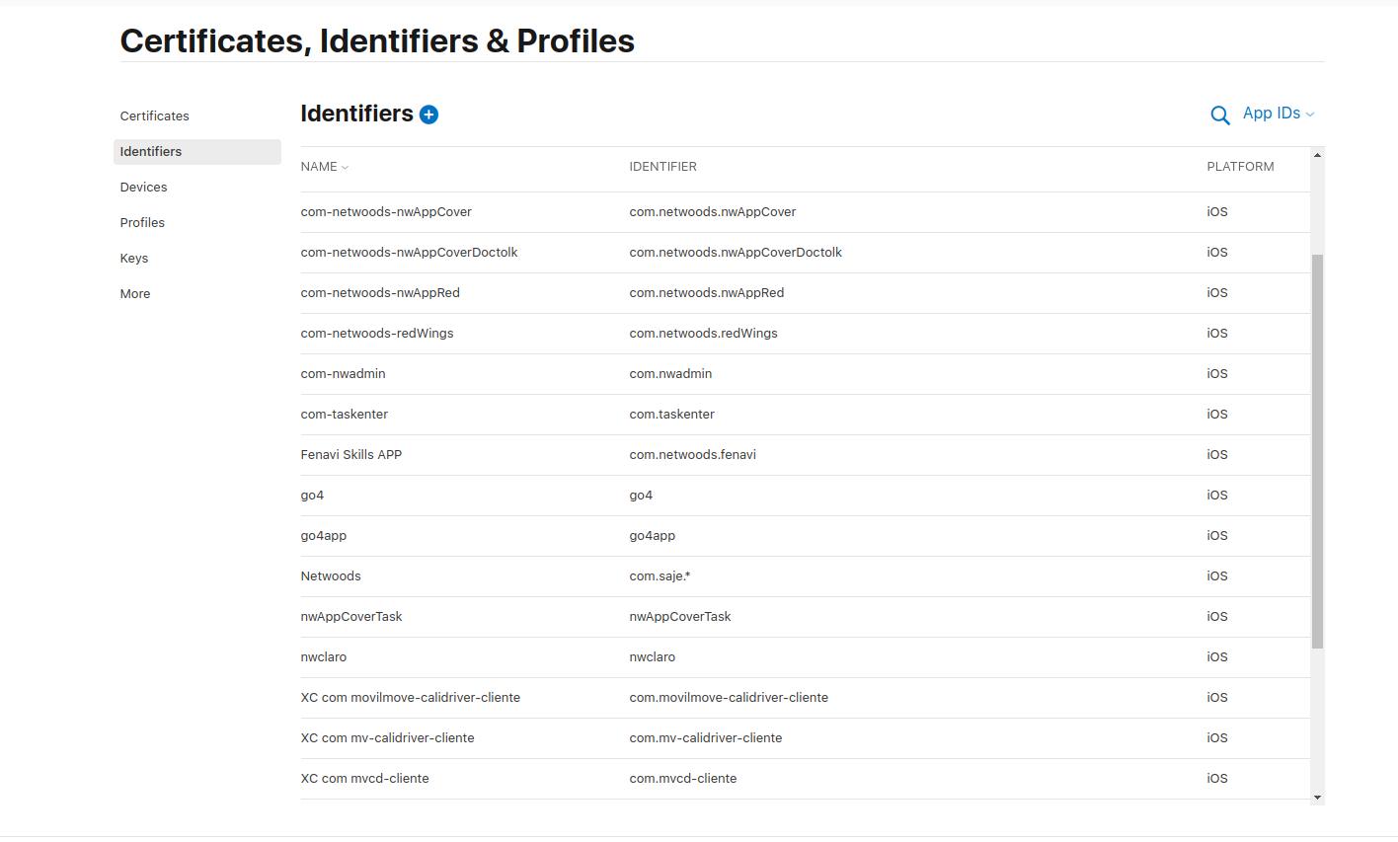Go to Devices in the sidebar

tap(144, 188)
